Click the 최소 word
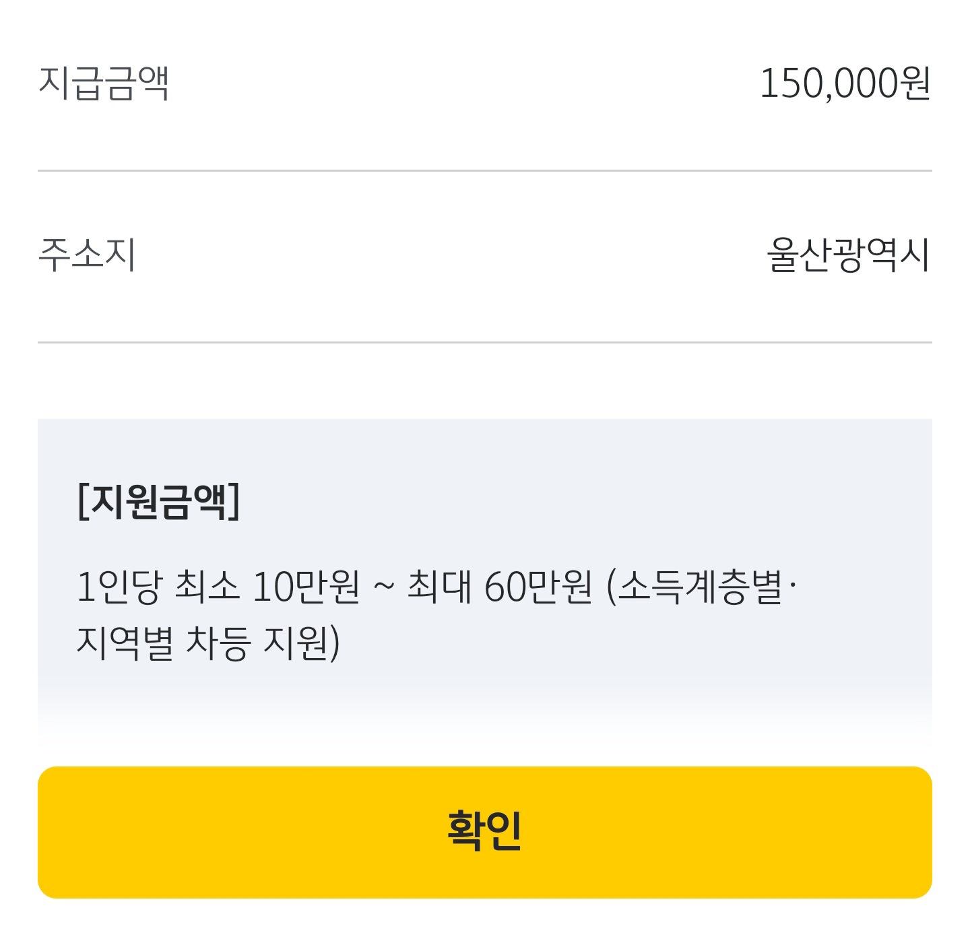Viewport: 970px width, 945px height. pos(207,586)
